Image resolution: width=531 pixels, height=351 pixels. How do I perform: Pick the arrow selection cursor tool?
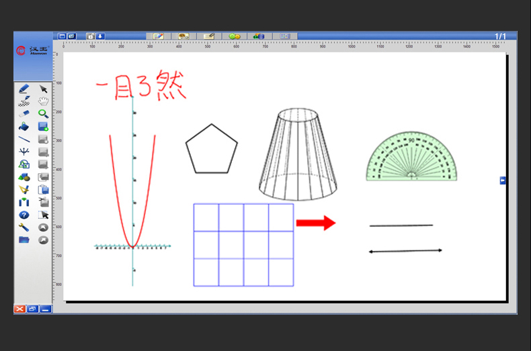(x=44, y=89)
